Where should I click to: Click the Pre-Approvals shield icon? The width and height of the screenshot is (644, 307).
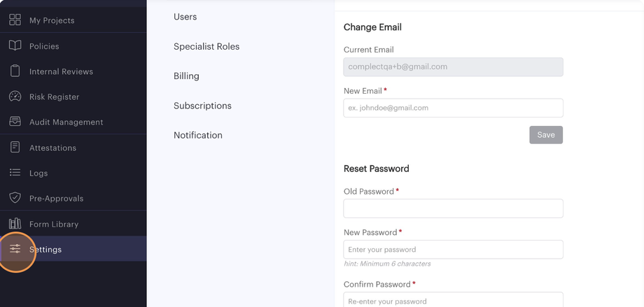(x=15, y=198)
